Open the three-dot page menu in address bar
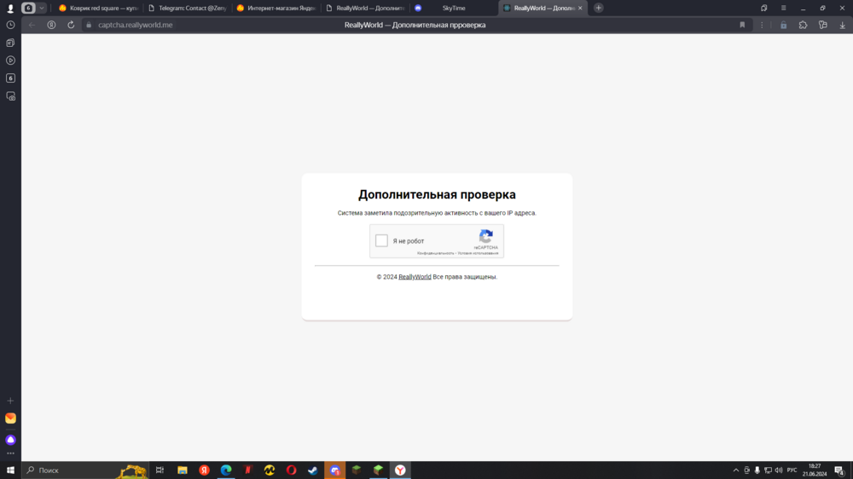This screenshot has height=479, width=853. tap(762, 25)
